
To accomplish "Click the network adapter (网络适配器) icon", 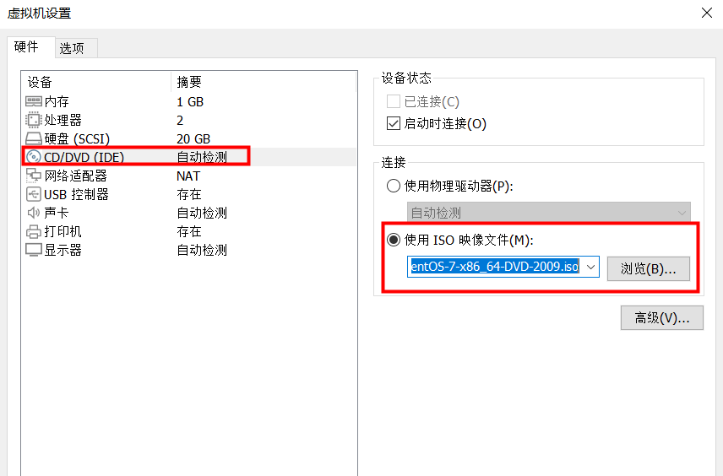I will pyautogui.click(x=34, y=176).
